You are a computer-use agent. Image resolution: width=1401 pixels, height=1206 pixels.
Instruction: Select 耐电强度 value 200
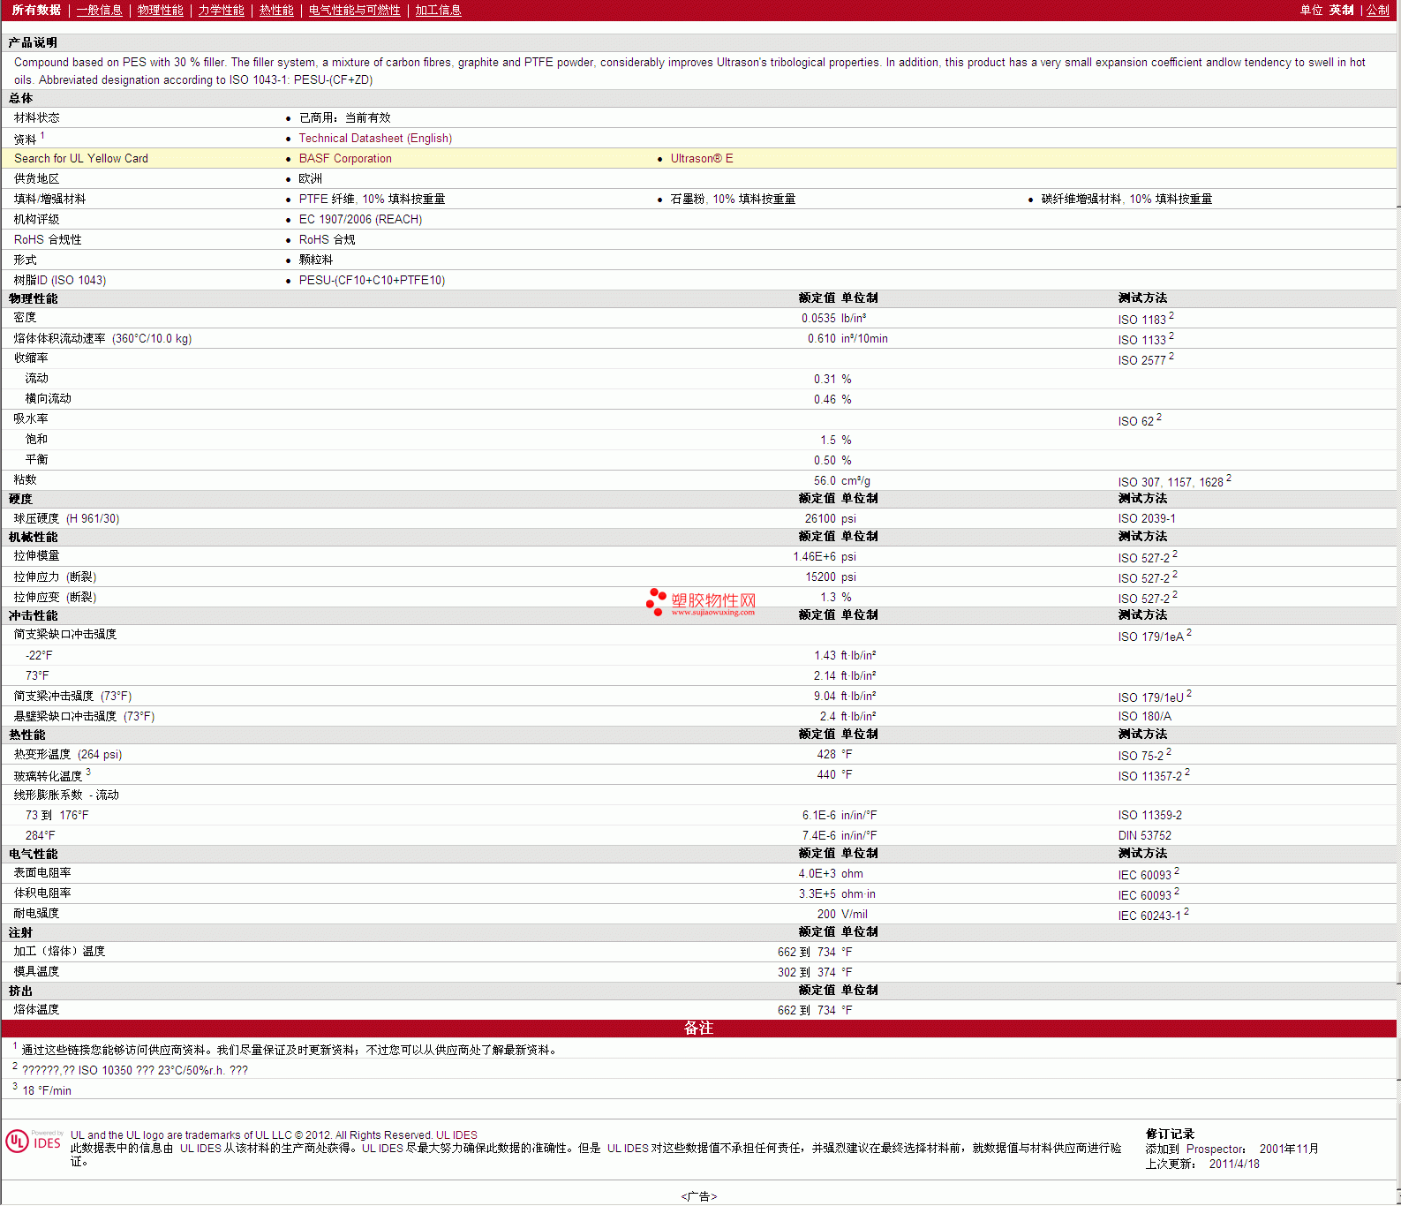click(x=826, y=915)
